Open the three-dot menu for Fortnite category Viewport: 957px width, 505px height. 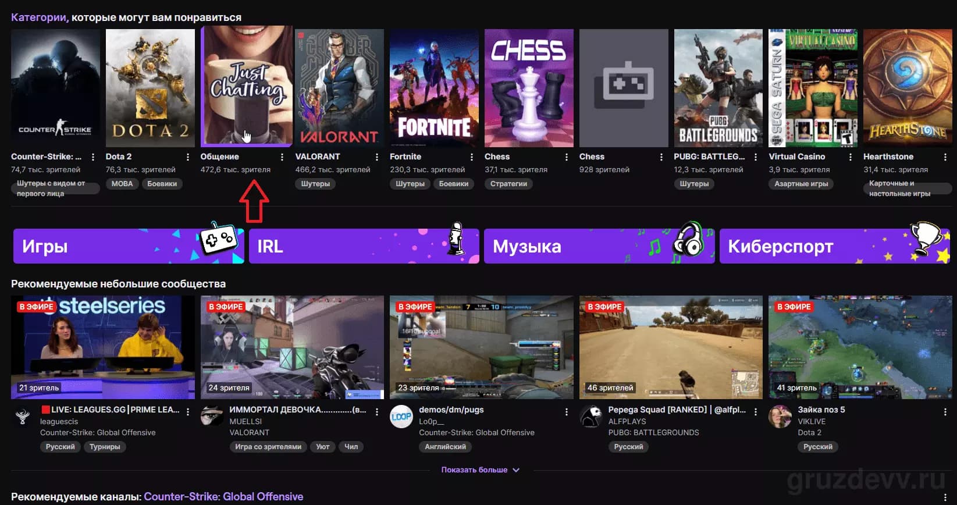click(x=472, y=157)
